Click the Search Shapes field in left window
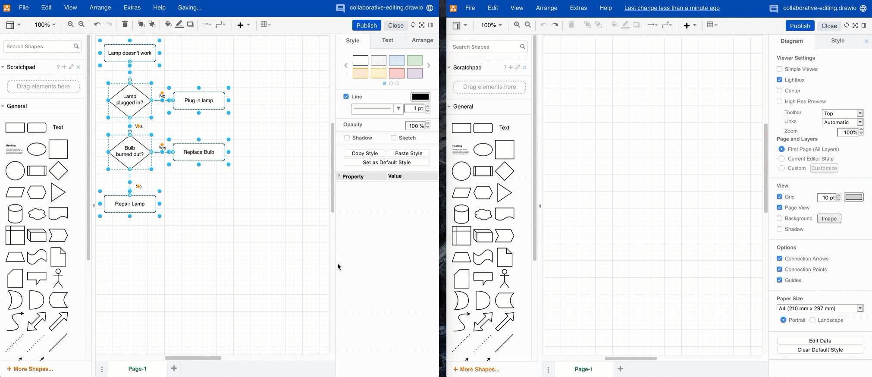This screenshot has height=377, width=872. (x=42, y=46)
